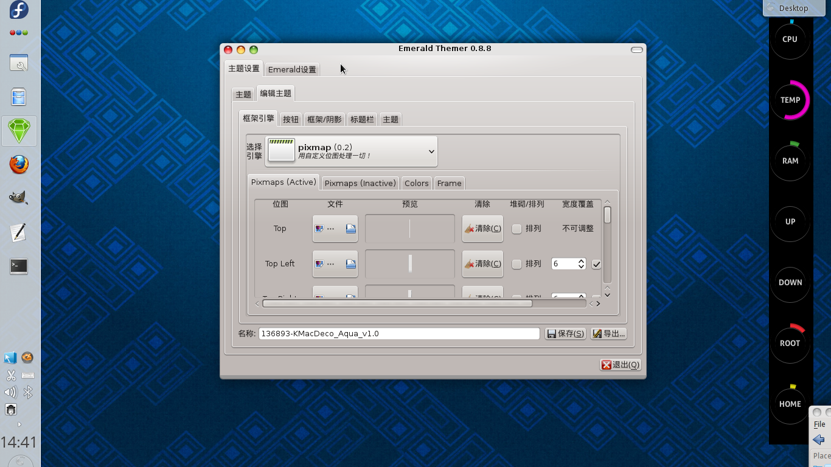831x467 pixels.
Task: Quit with 退出(Q) button
Action: click(620, 365)
